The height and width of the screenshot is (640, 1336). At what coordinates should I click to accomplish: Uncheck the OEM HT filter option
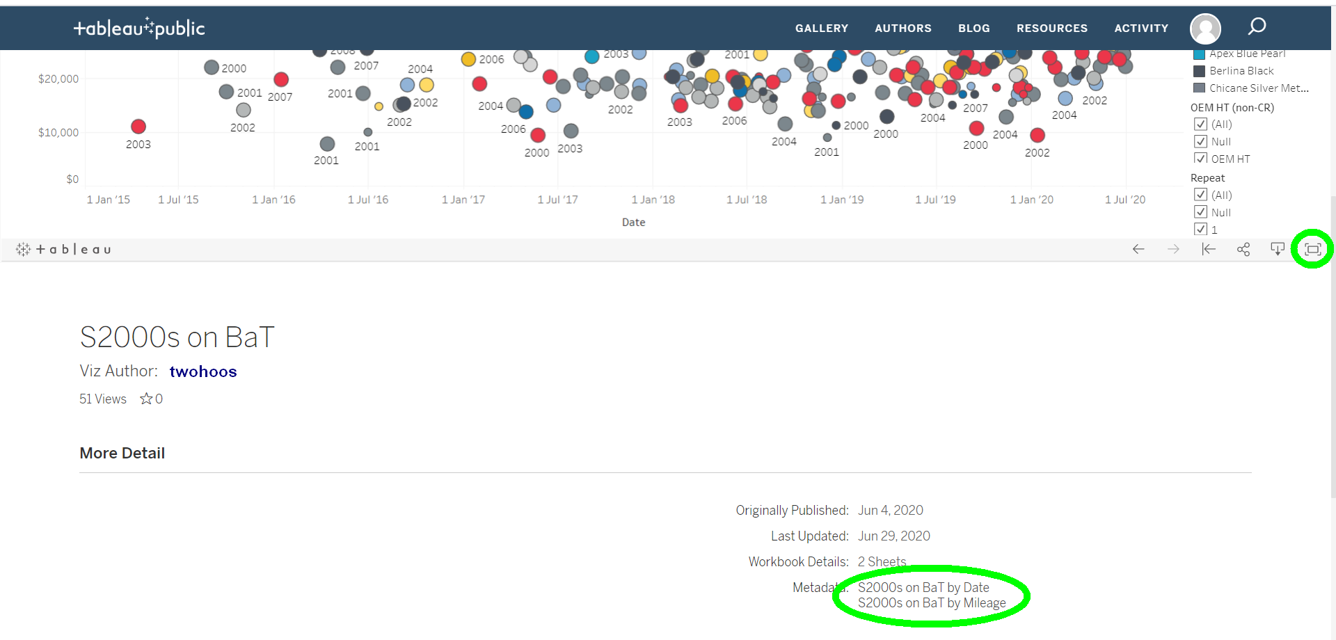[x=1200, y=159]
